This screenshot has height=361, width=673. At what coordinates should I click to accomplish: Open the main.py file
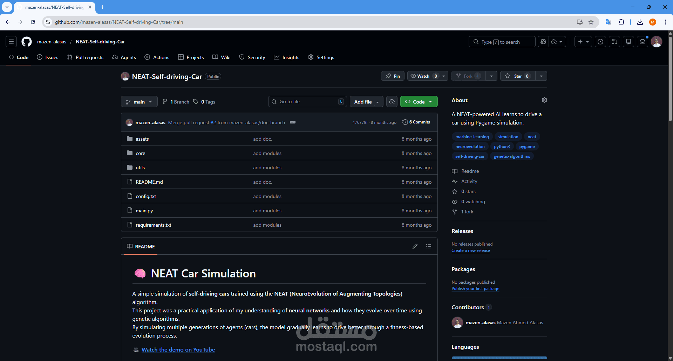144,211
